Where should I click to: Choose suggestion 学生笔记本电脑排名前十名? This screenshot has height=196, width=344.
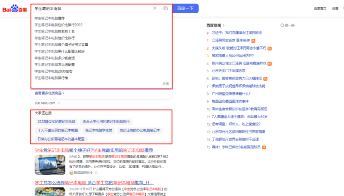tap(55, 31)
